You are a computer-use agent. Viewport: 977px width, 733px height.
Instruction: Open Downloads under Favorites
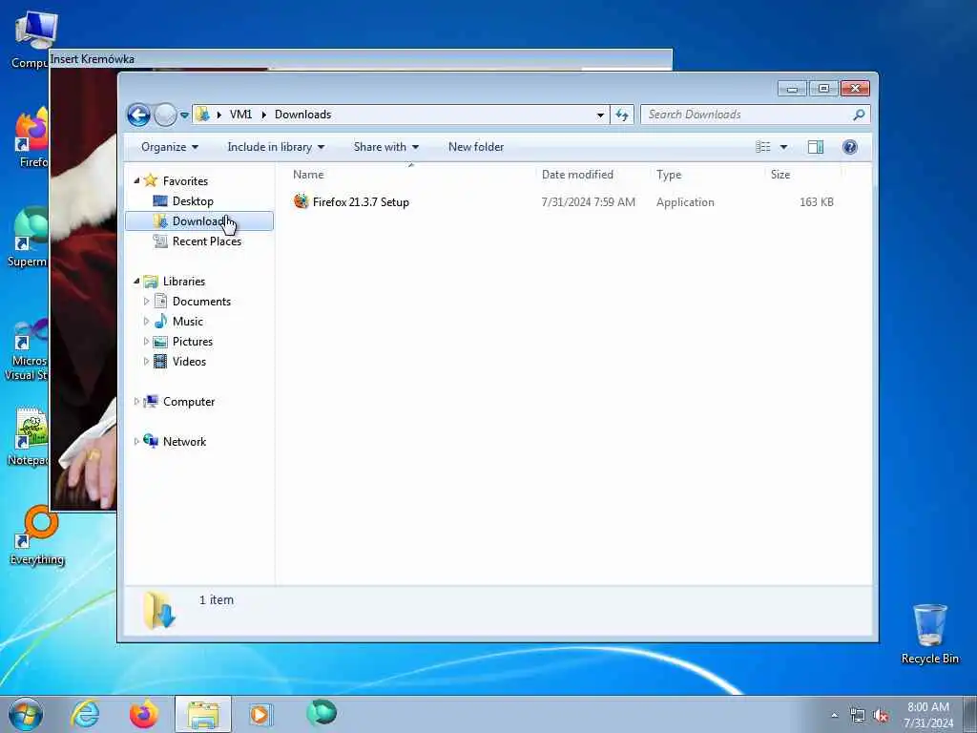198,221
